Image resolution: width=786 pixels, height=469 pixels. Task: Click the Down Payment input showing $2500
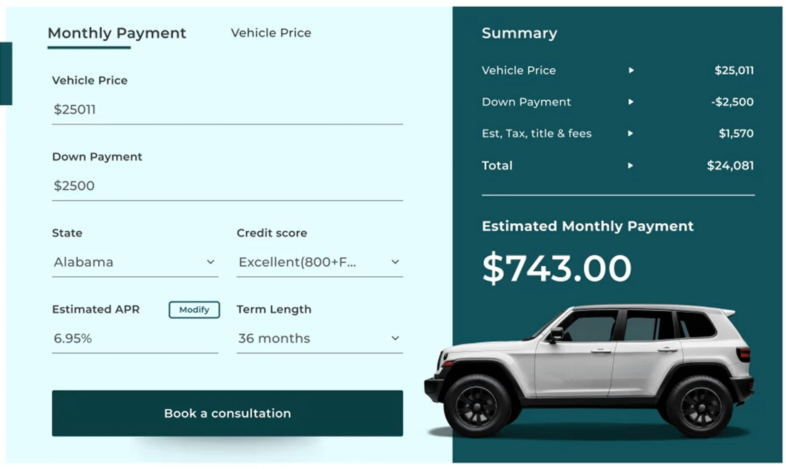click(x=154, y=185)
